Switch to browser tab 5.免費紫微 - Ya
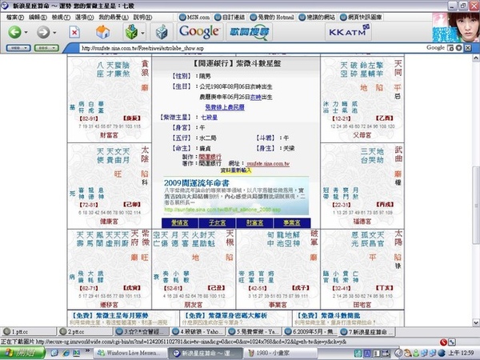This screenshot has width=480, height=360. pos(254,331)
